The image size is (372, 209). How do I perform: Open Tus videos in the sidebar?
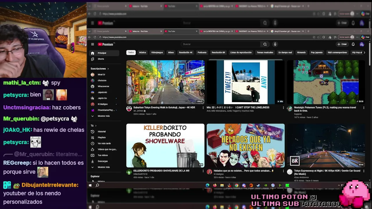point(105,155)
